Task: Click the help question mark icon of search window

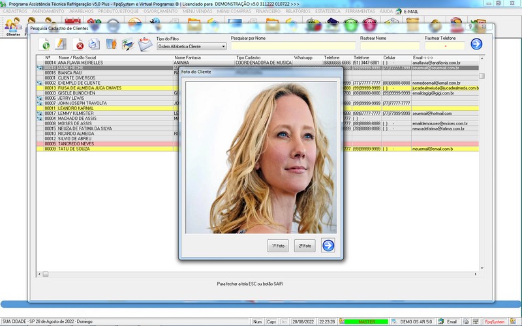Action: [x=470, y=27]
